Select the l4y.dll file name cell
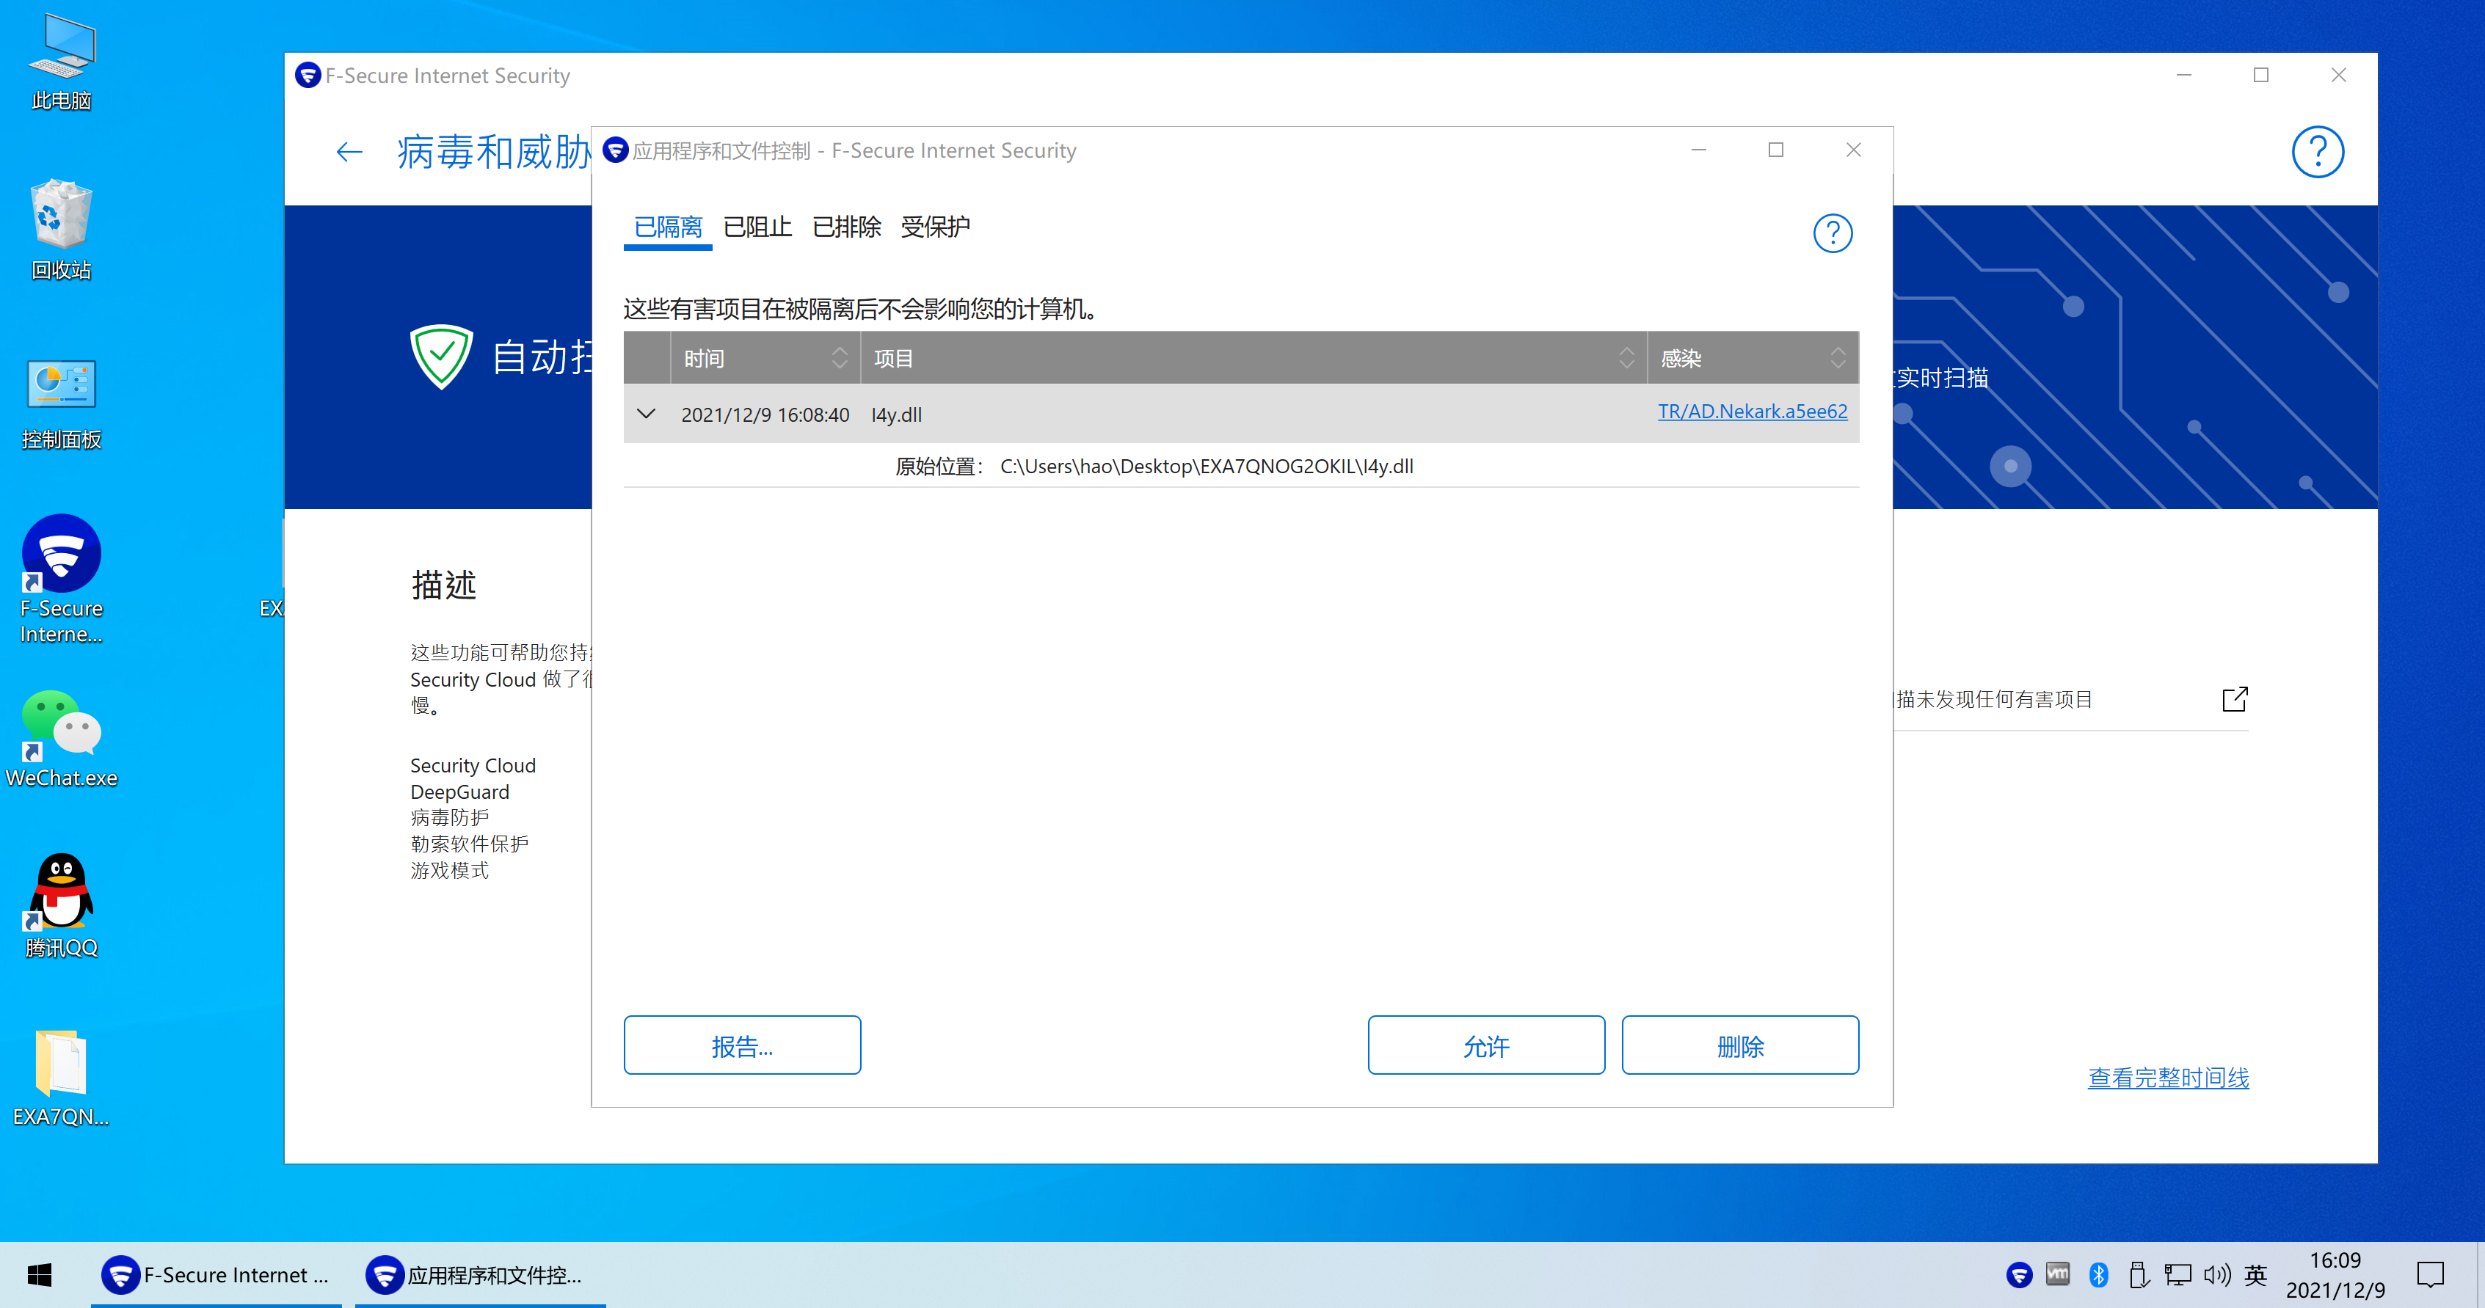Image resolution: width=2485 pixels, height=1308 pixels. coord(896,414)
